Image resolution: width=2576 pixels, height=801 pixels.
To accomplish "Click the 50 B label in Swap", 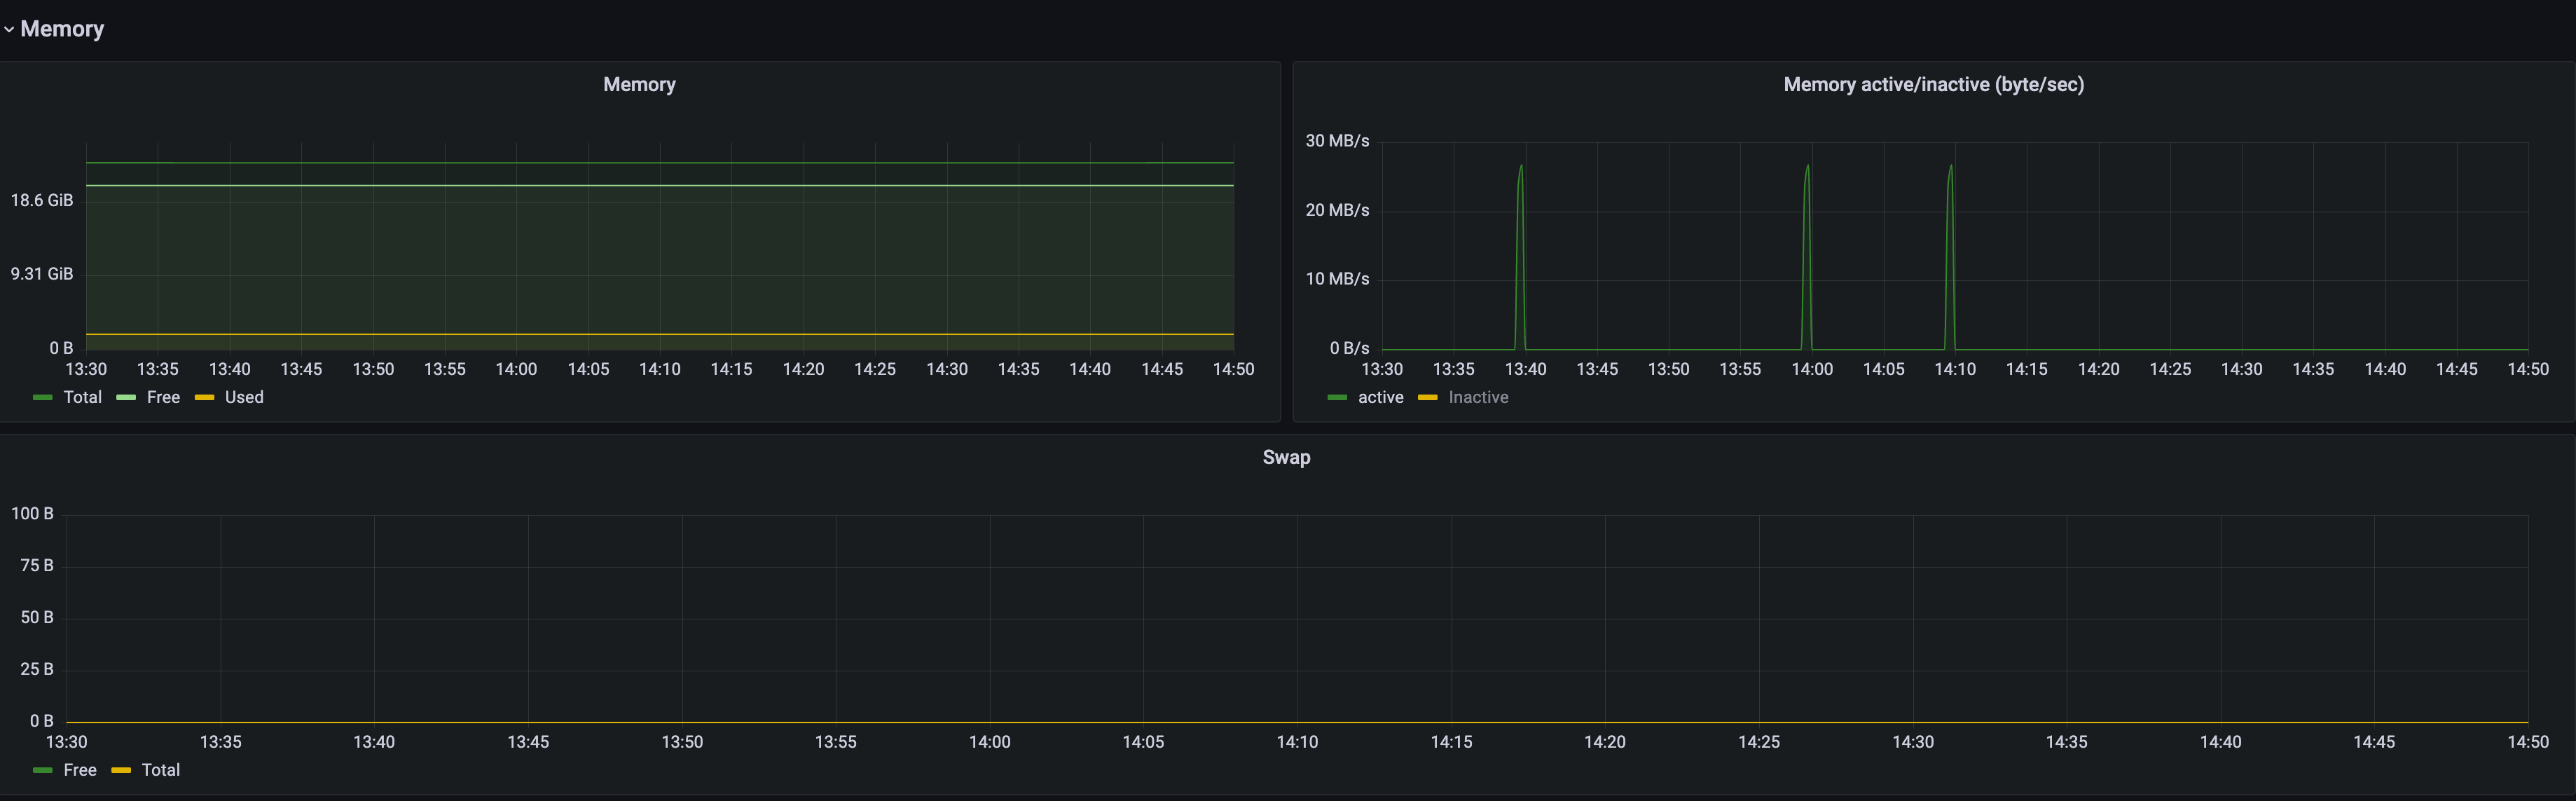I will point(37,618).
